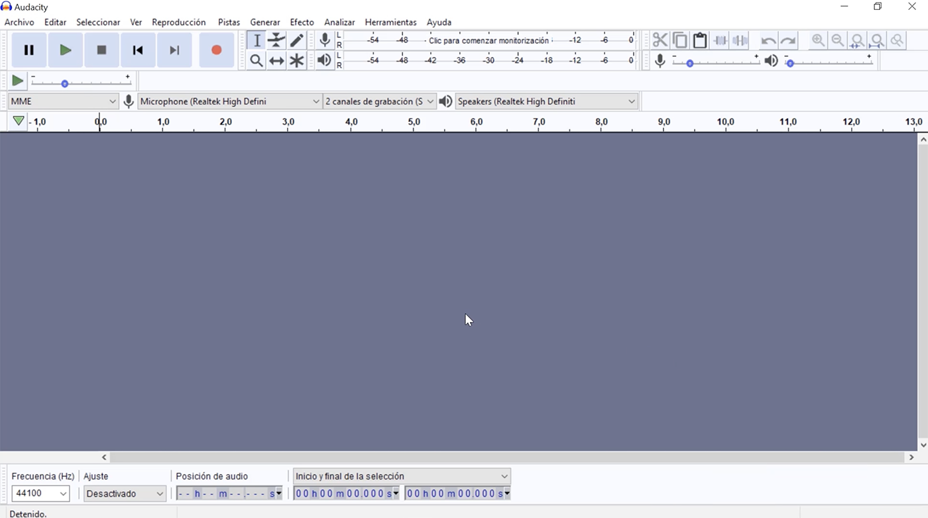Click the Pause button
This screenshot has width=928, height=518.
point(29,50)
